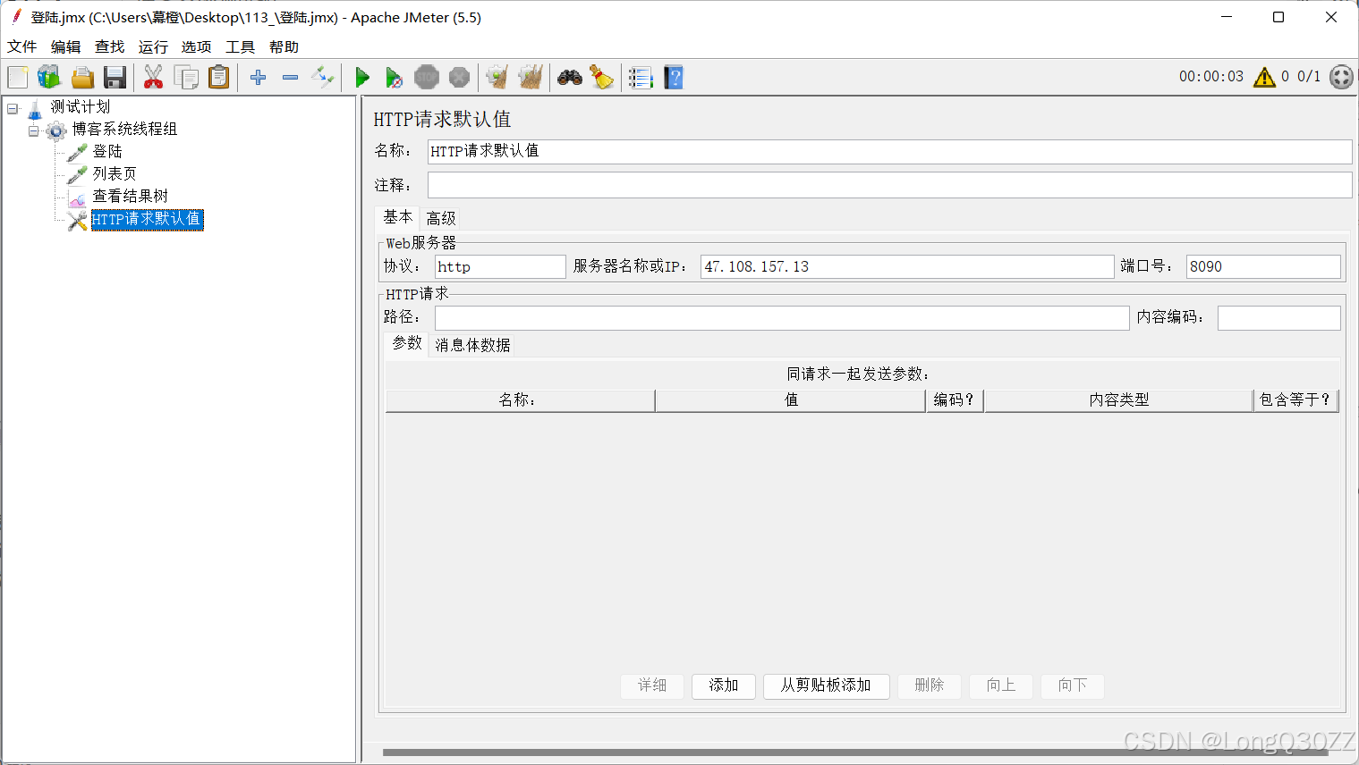Click the Reset Search brush icon

[x=602, y=78]
